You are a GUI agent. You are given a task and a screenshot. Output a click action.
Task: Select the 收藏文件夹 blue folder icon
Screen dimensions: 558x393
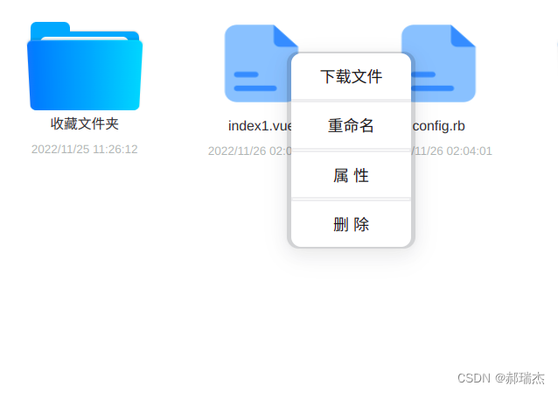85,66
